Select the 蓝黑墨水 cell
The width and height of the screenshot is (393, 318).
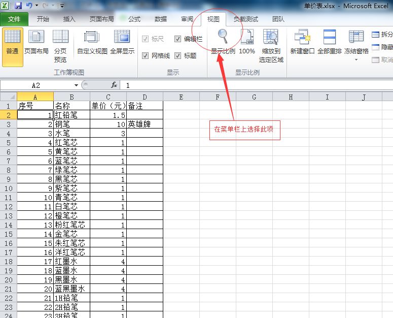click(72, 289)
